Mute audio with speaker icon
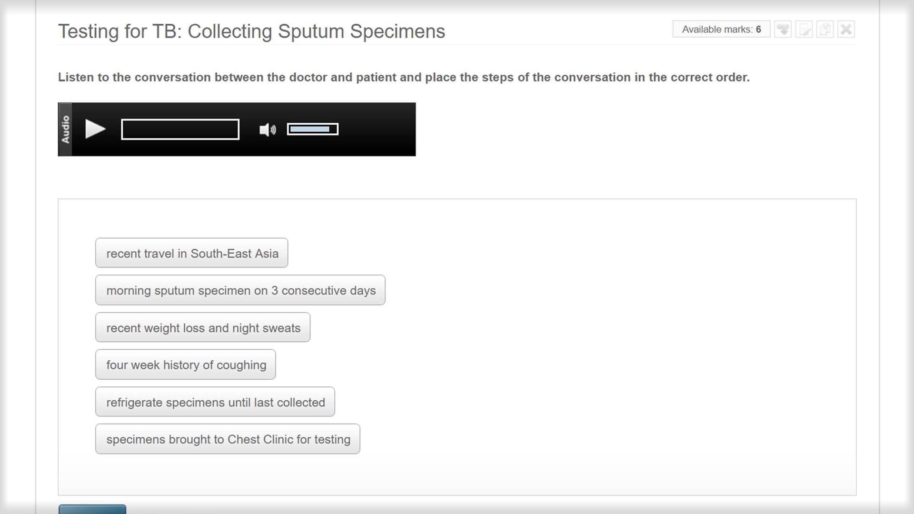 coord(268,129)
